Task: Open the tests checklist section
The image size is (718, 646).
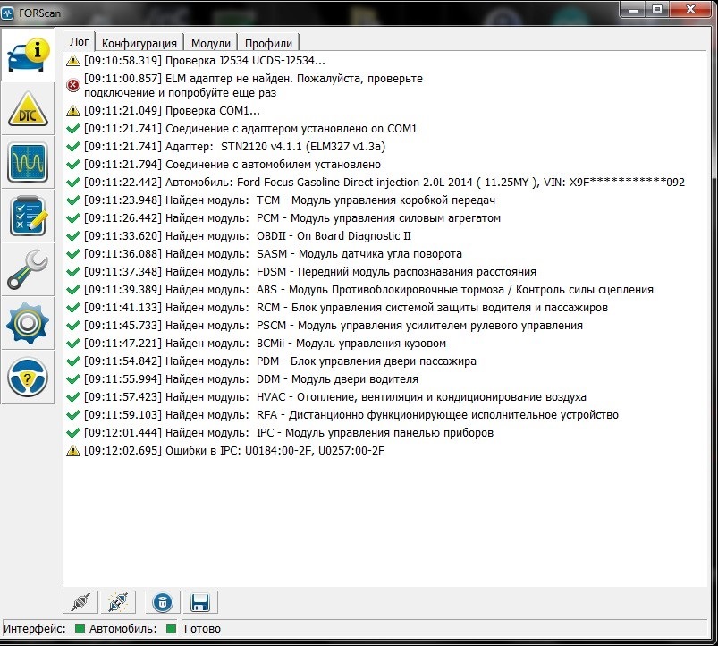Action: (x=28, y=216)
